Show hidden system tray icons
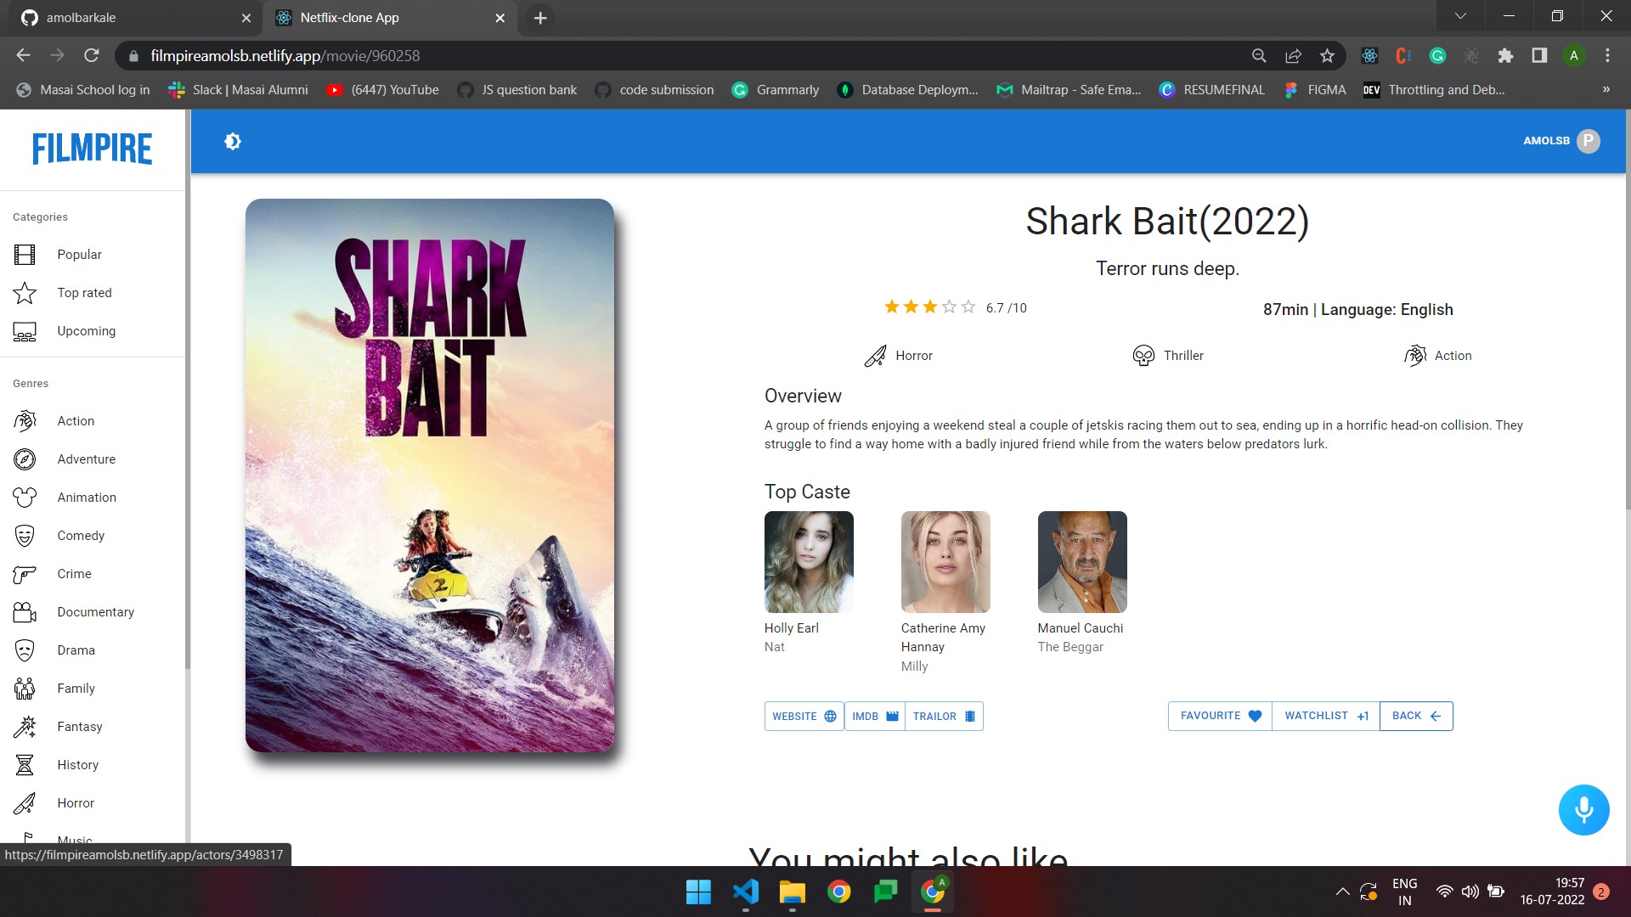 point(1342,892)
